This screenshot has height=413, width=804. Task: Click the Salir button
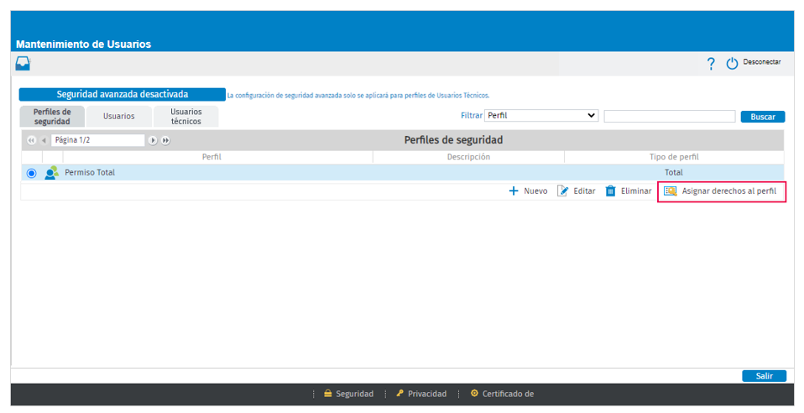(x=764, y=376)
